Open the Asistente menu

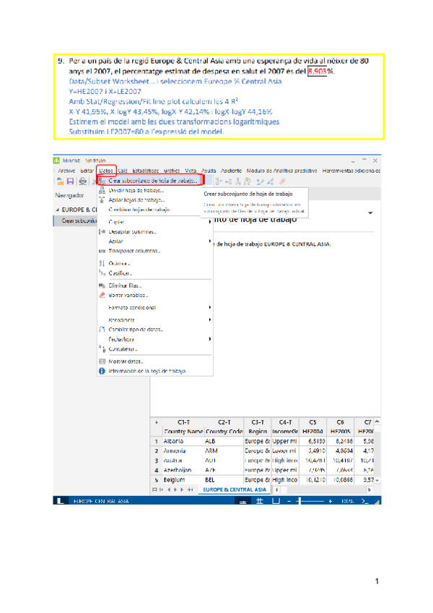click(x=231, y=171)
